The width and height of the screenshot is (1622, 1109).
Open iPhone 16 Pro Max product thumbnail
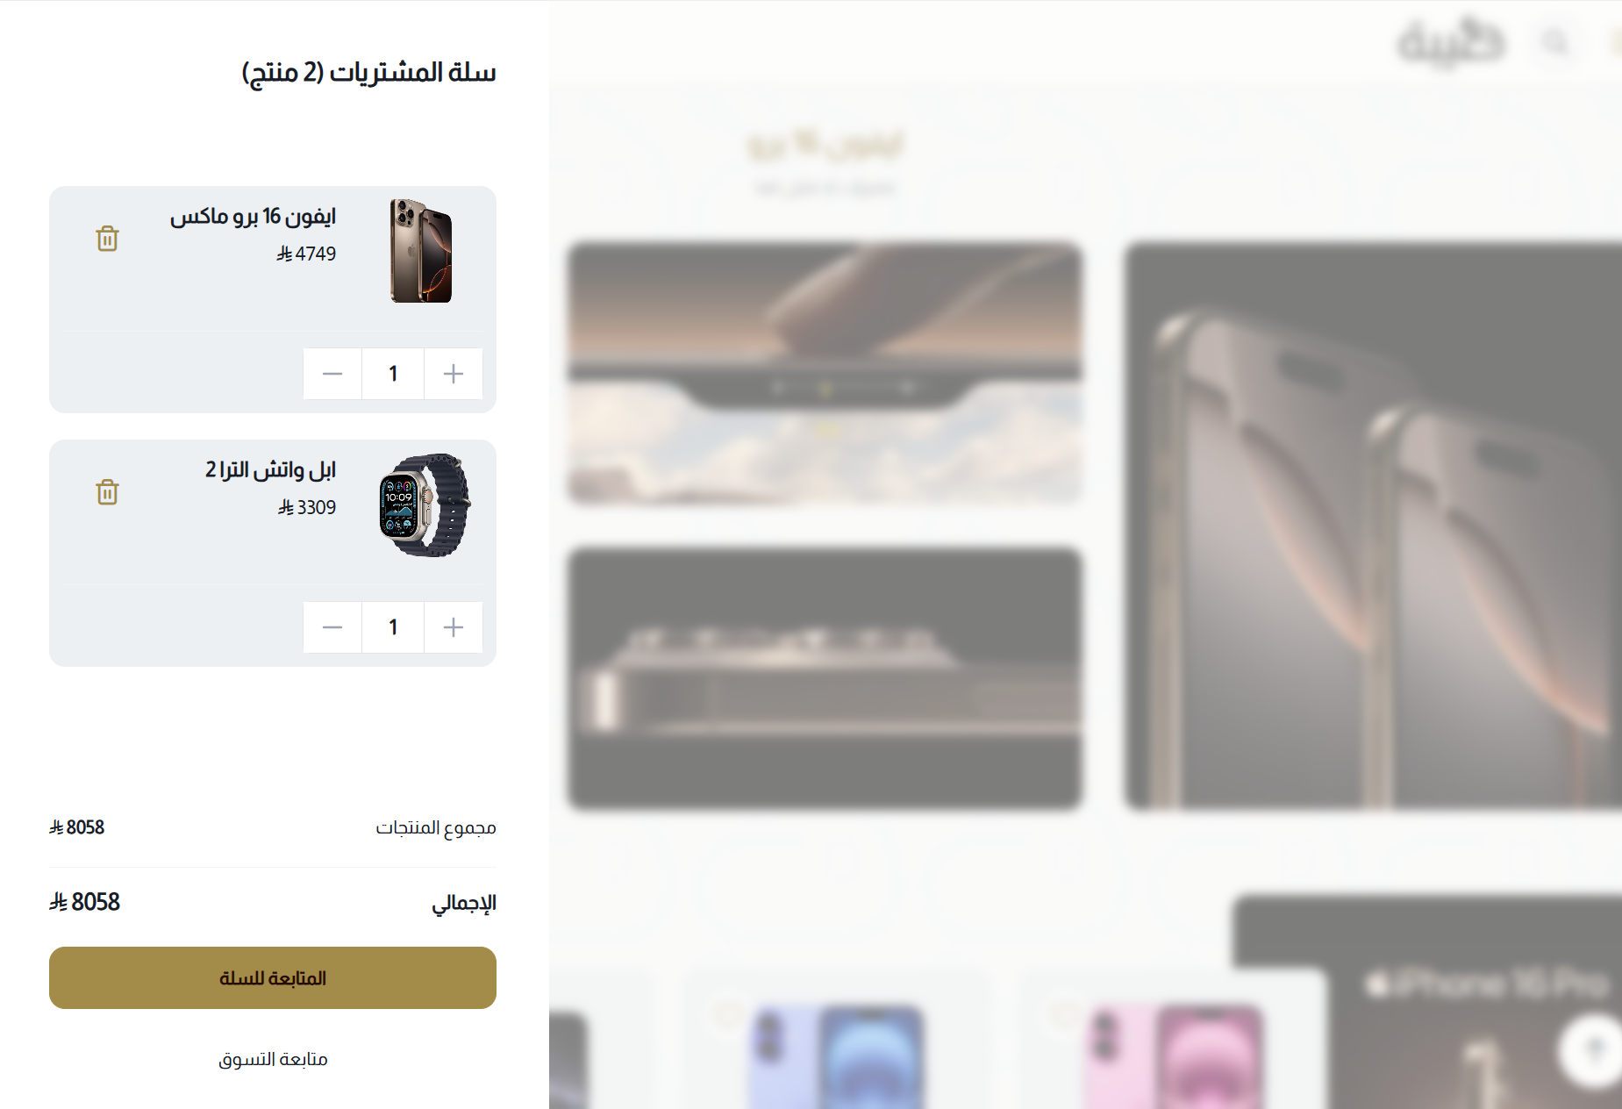point(421,251)
